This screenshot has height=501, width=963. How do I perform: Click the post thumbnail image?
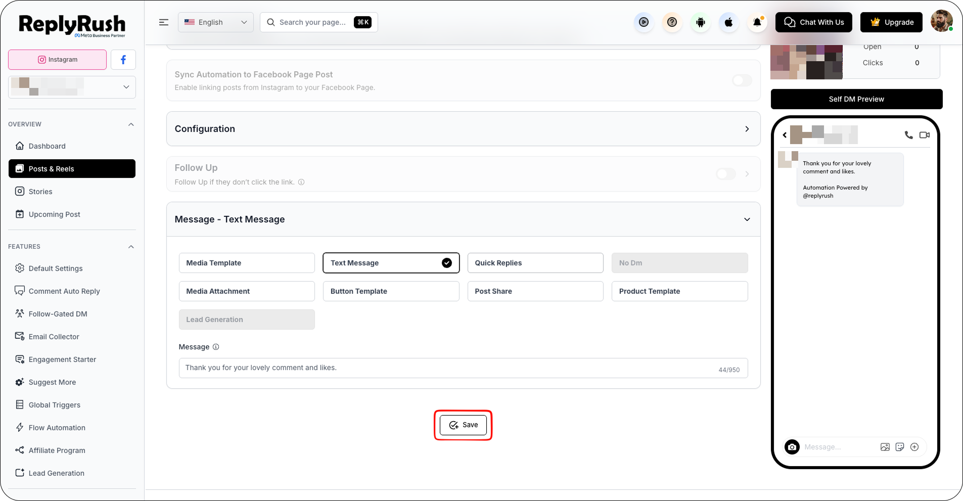[x=806, y=62]
